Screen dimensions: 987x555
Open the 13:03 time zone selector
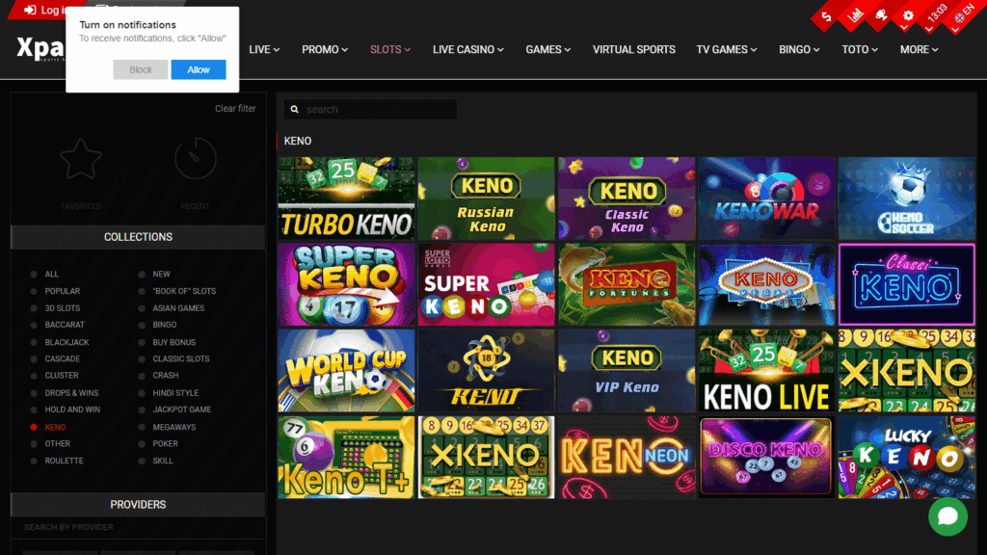tap(936, 13)
